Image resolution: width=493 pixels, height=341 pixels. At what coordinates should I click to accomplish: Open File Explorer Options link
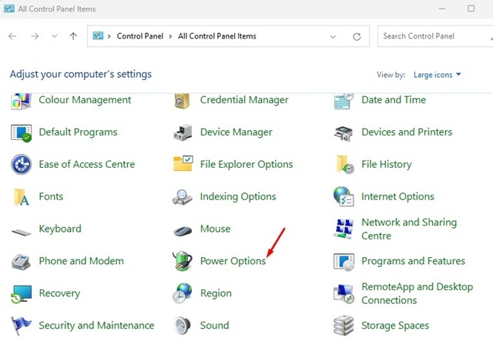(x=246, y=165)
